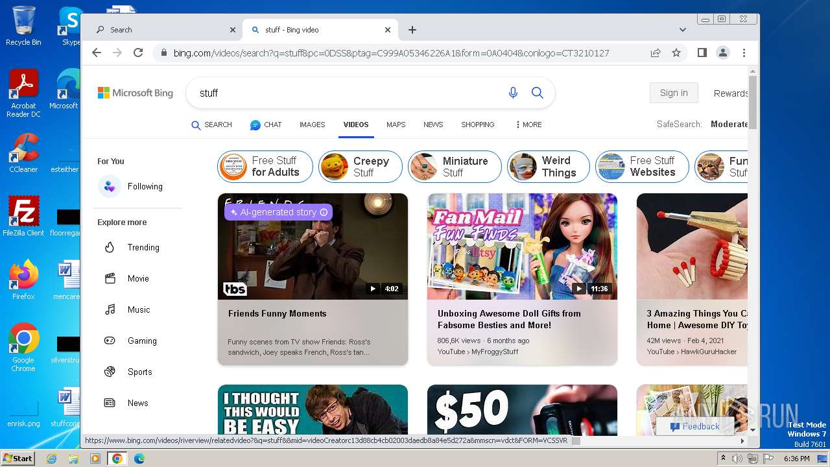Screen dimensions: 830x467
Task: Select Sports category in sidebar
Action: tap(128, 372)
